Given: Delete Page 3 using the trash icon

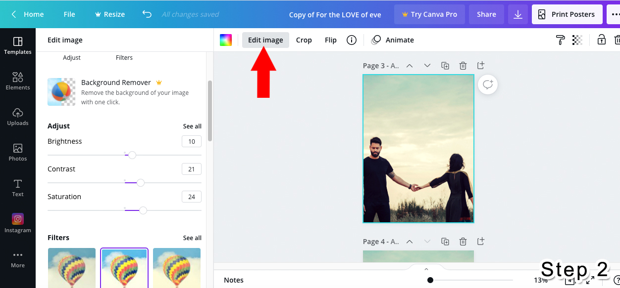Looking at the screenshot, I should pos(463,65).
